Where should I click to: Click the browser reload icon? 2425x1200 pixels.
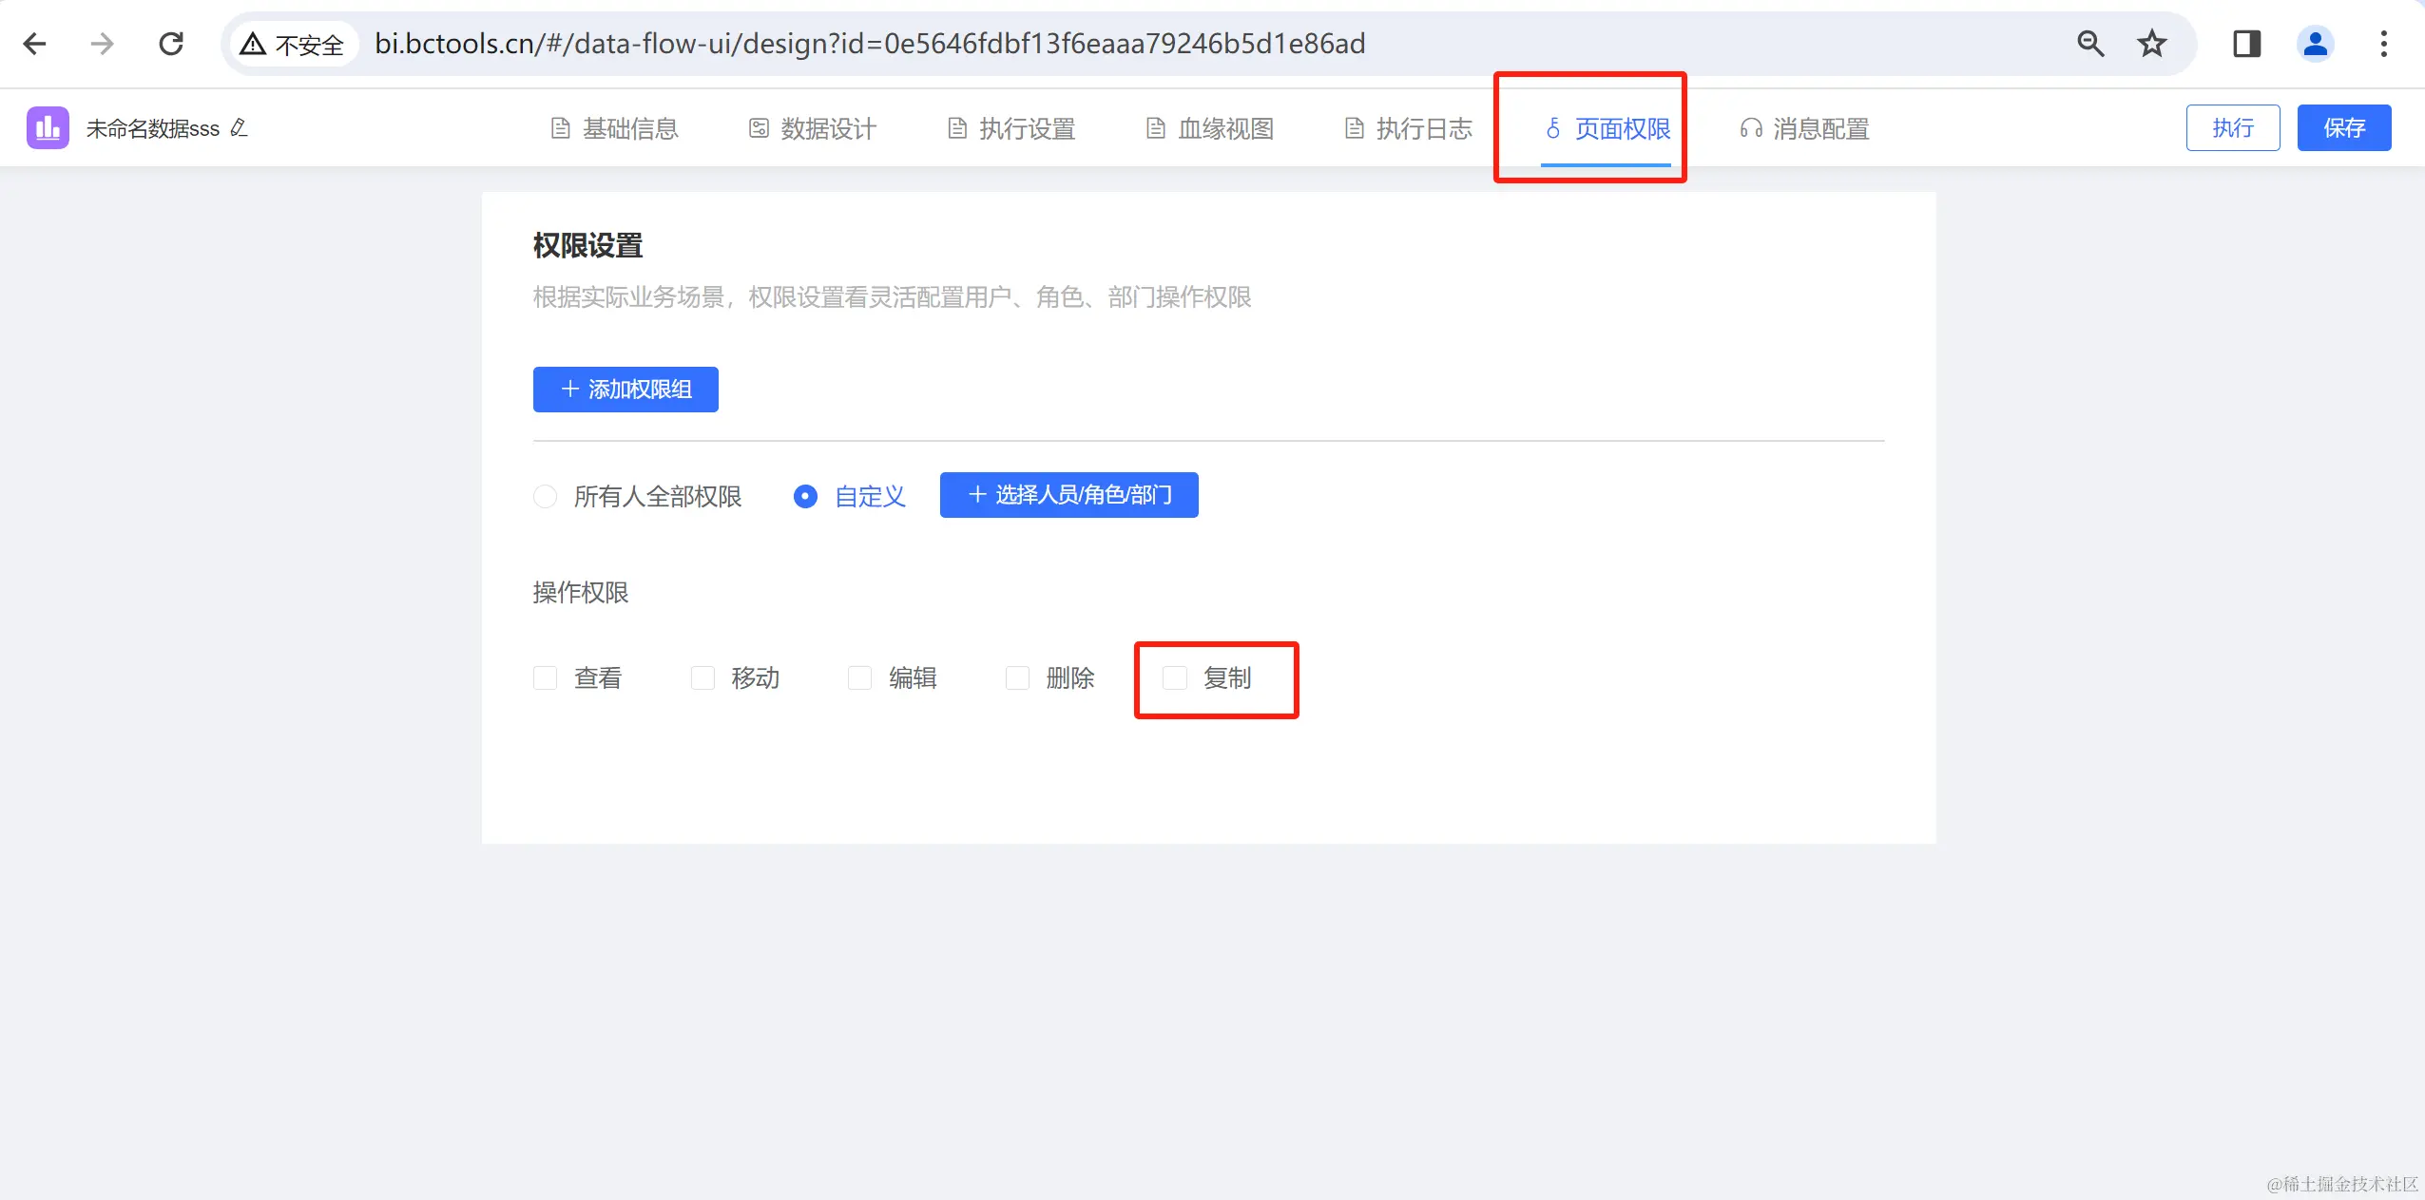tap(171, 44)
